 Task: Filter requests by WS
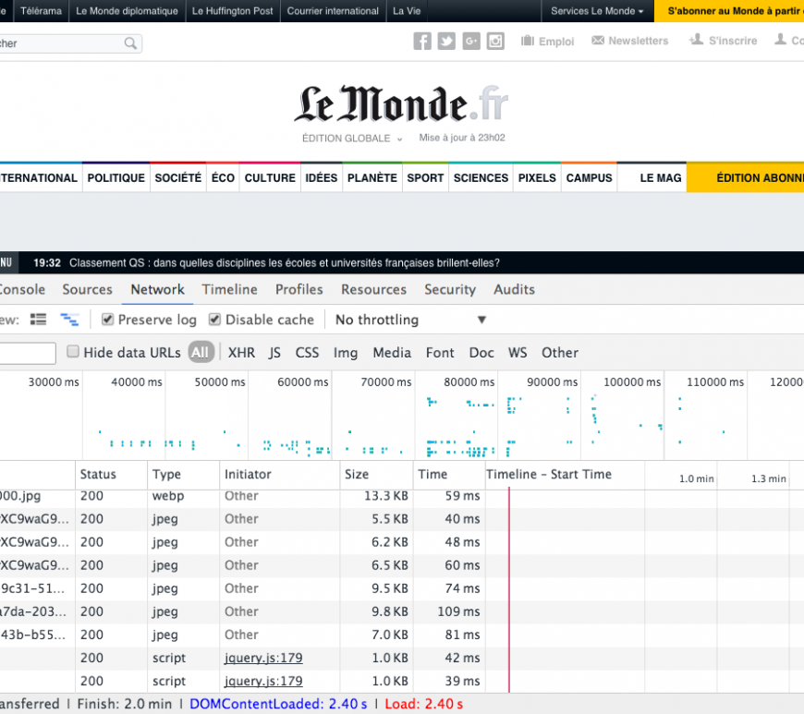518,353
